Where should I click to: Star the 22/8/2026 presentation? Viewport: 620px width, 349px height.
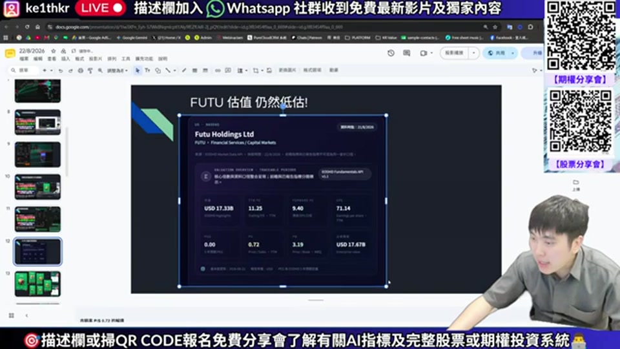click(54, 51)
